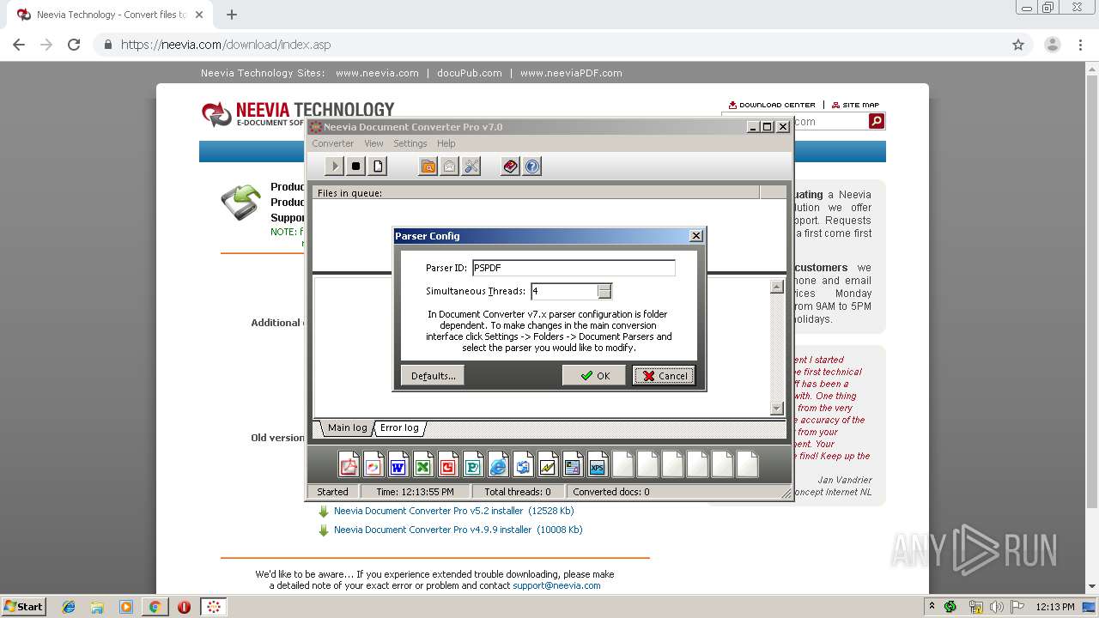Select the blue arrows parser document icon

(x=523, y=464)
